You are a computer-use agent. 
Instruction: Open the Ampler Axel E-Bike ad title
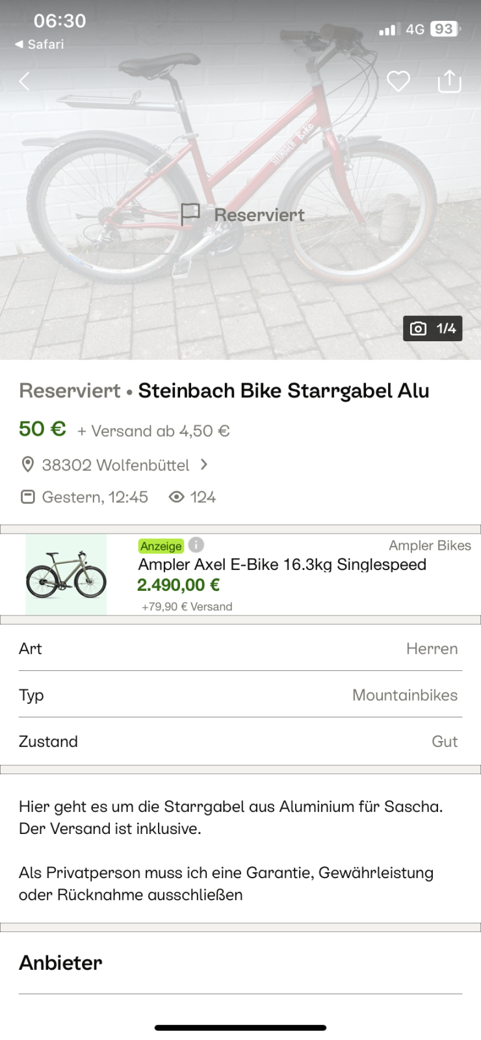(x=282, y=564)
